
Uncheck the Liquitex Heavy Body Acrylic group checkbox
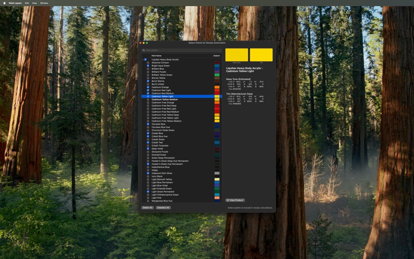click(145, 60)
